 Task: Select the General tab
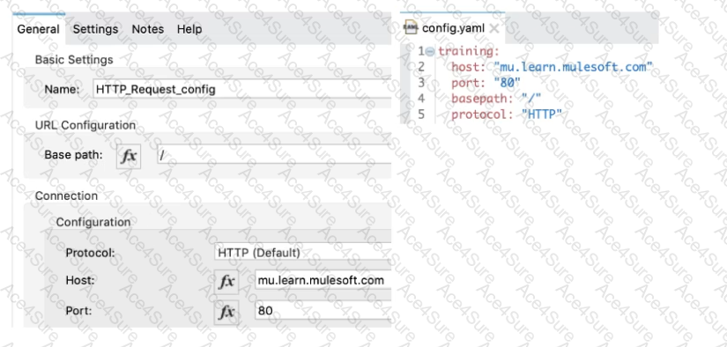point(39,29)
